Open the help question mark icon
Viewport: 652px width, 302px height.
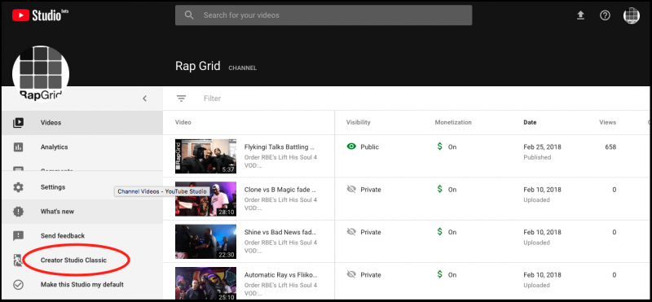605,15
